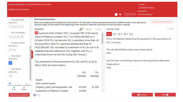The height and width of the screenshot is (102, 183).
Task: Click the Candidate Number label
Action: (x=147, y=8)
